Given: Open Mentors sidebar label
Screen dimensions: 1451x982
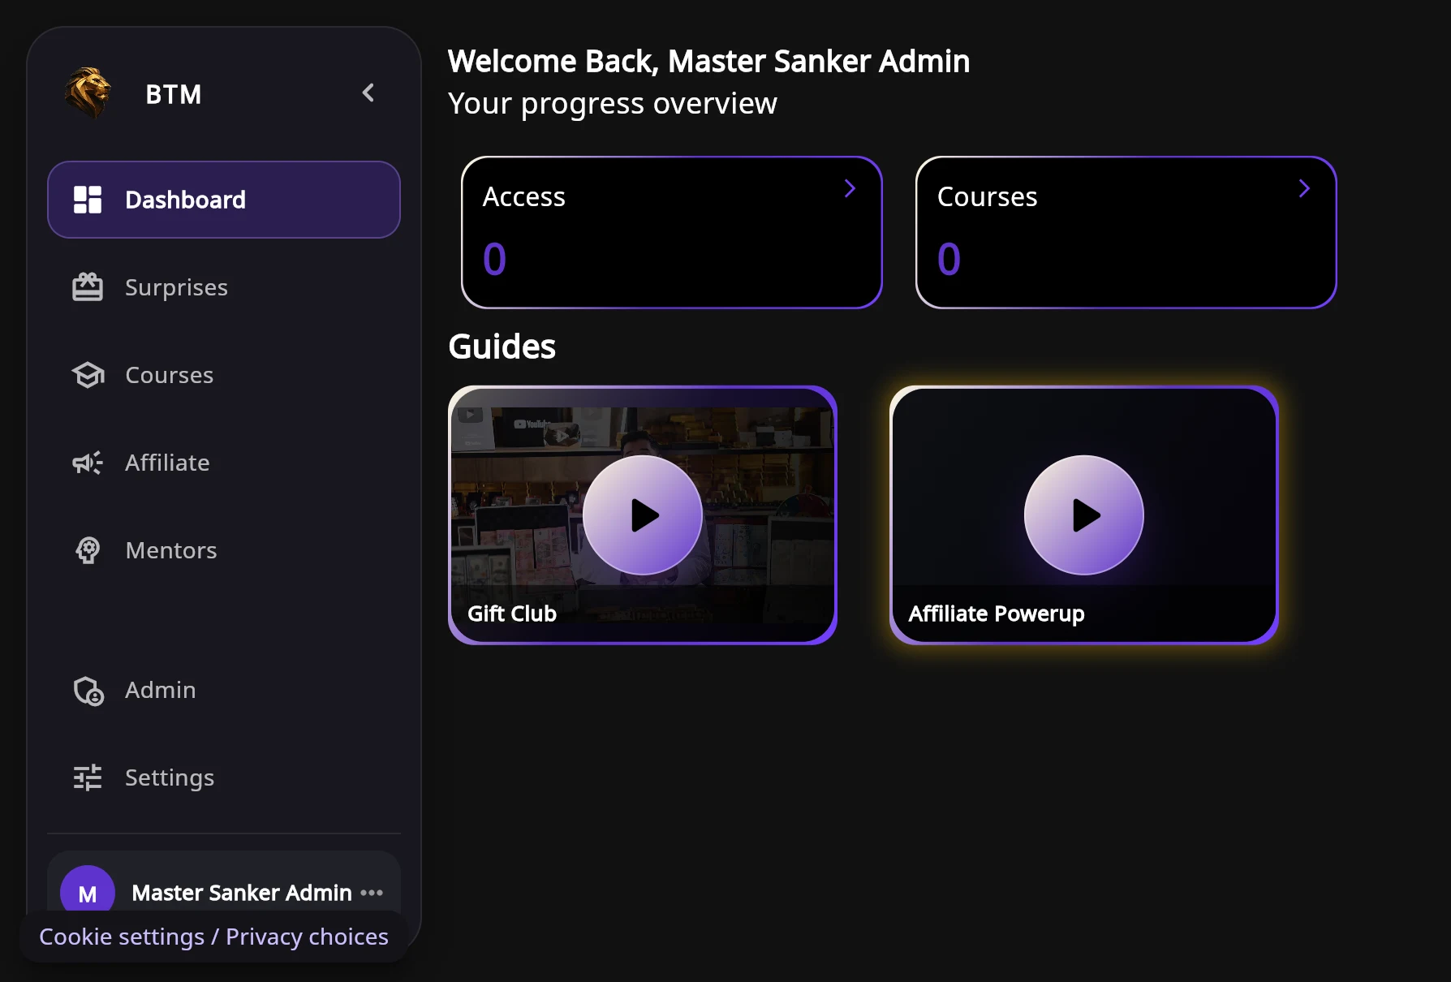Looking at the screenshot, I should 171,550.
